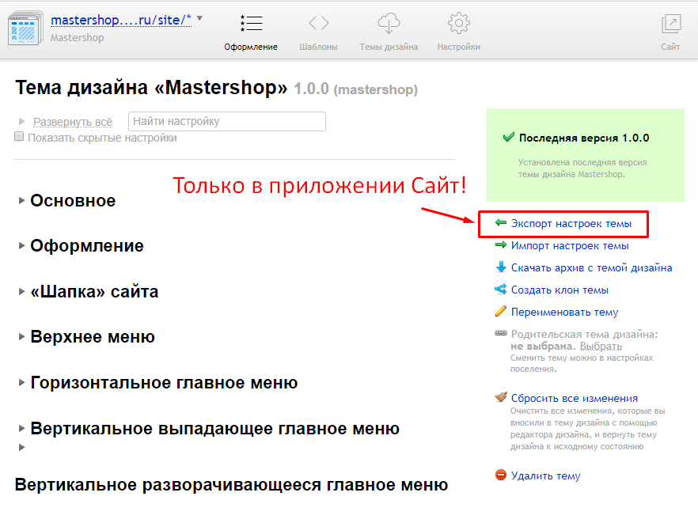Open the Сайт external link icon

670,24
